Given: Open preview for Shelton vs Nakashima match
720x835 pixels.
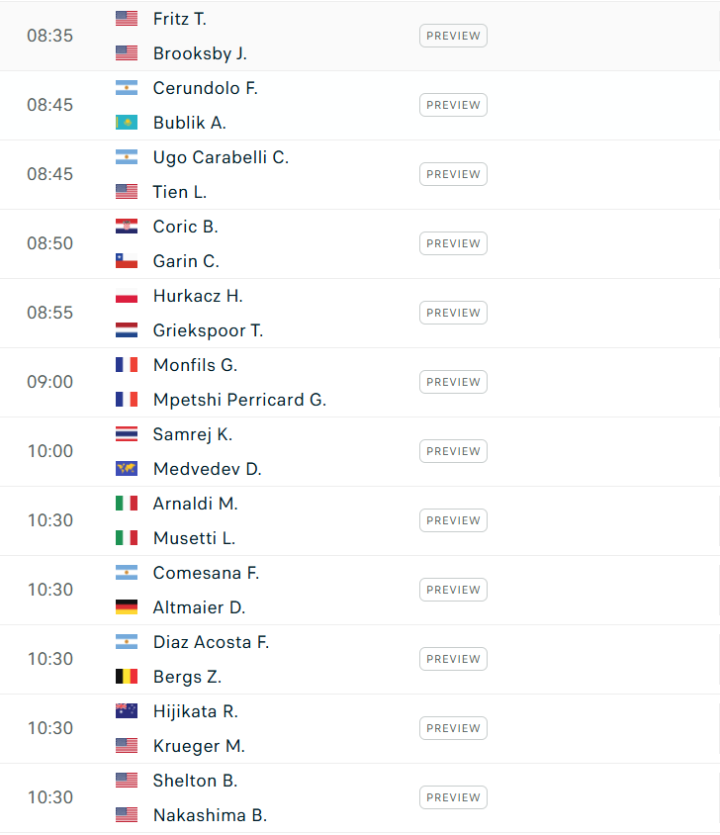Looking at the screenshot, I should tap(453, 797).
